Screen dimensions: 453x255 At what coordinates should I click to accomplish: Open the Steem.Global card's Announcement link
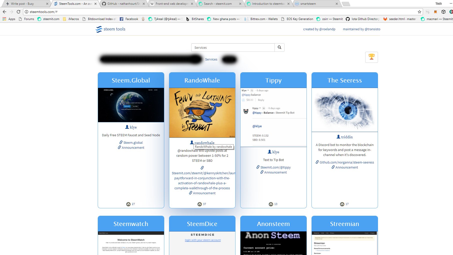(131, 147)
